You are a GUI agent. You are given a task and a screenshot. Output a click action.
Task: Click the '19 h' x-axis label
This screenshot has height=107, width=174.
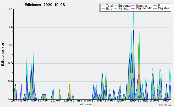tap(139, 101)
